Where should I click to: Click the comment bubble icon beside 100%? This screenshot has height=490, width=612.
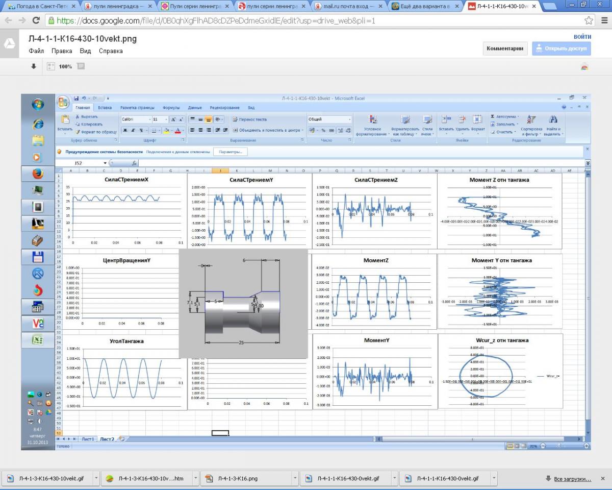[x=81, y=66]
